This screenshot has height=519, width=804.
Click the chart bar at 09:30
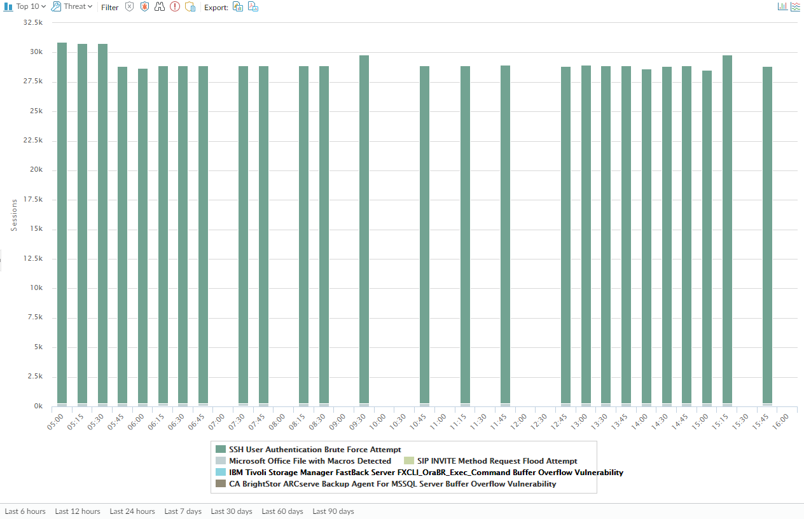pyautogui.click(x=364, y=229)
